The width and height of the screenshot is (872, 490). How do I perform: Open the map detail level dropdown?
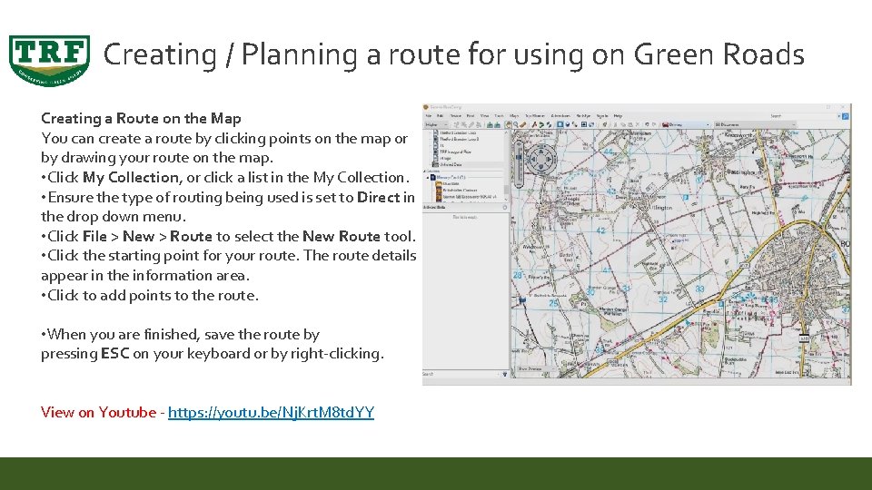click(436, 124)
